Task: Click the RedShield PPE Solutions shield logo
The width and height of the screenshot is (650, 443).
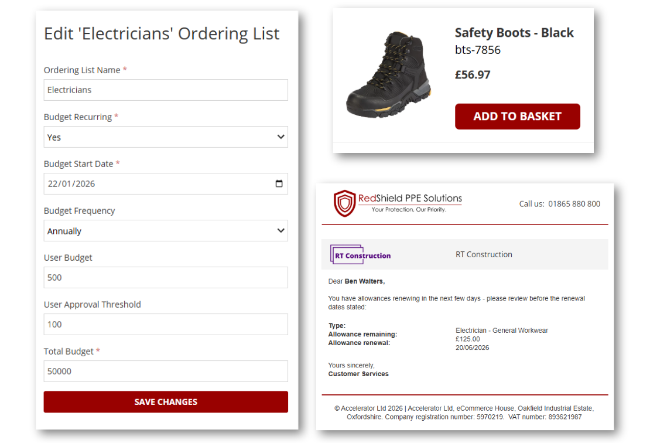Action: click(x=343, y=201)
